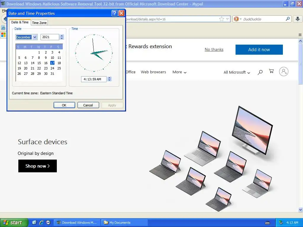Click the browser back arrow button
Viewport: 303px width, 227px height.
tap(4, 19)
